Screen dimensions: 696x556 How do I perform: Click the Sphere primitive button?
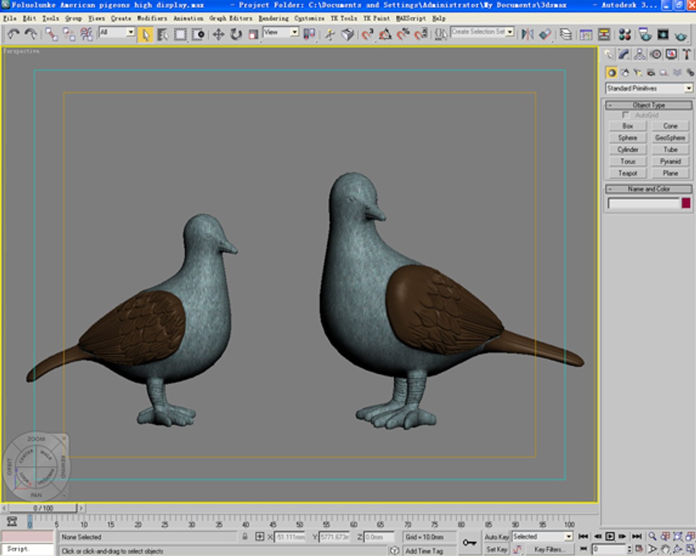627,138
